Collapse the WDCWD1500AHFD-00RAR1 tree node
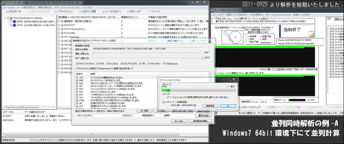Screen dimensions: 344x144 tap(5, 18)
